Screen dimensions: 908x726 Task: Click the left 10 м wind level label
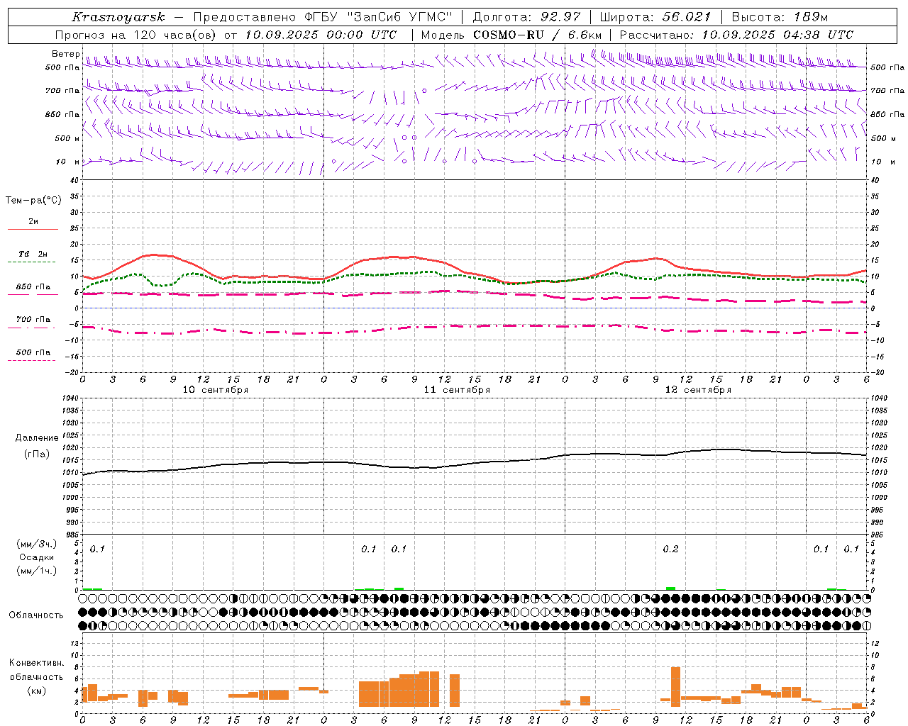point(67,162)
